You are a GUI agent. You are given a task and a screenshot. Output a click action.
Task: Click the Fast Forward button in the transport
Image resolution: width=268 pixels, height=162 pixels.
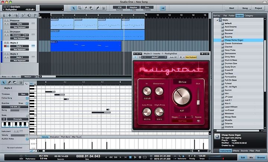[x=116, y=157]
